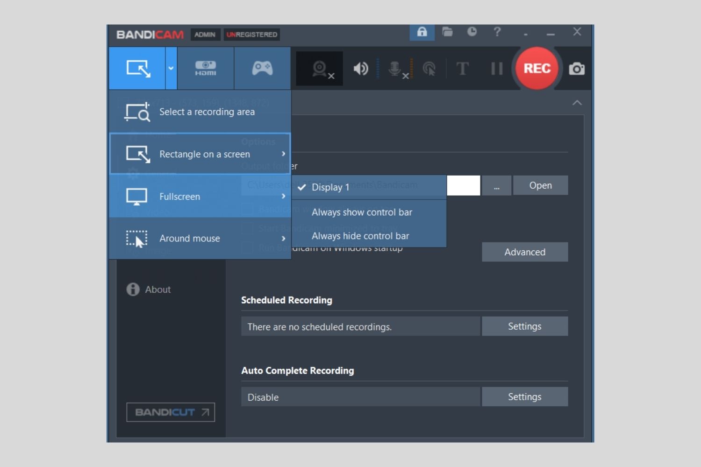Click the lock icon in title bar
This screenshot has height=467, width=701.
pos(422,32)
